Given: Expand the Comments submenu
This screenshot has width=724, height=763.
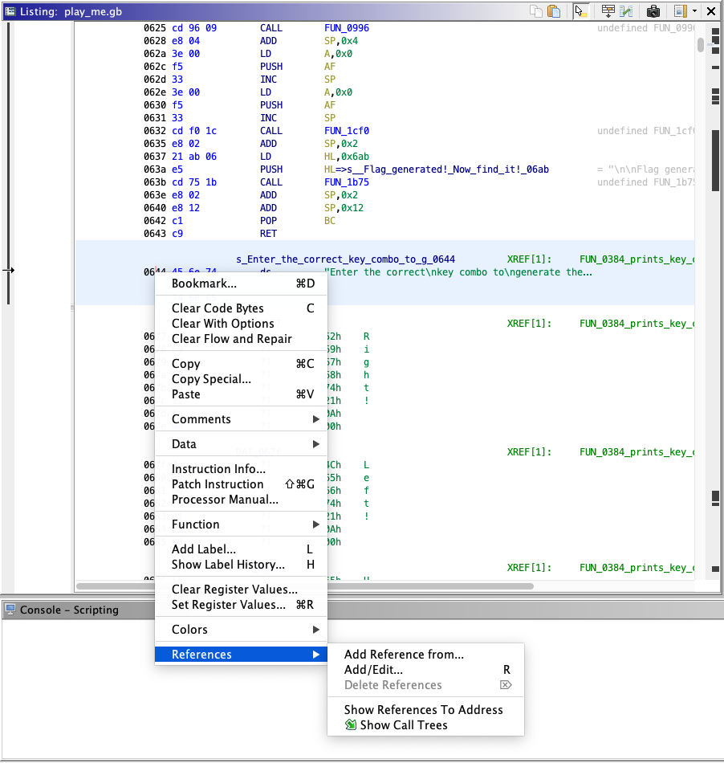Looking at the screenshot, I should pyautogui.click(x=241, y=419).
